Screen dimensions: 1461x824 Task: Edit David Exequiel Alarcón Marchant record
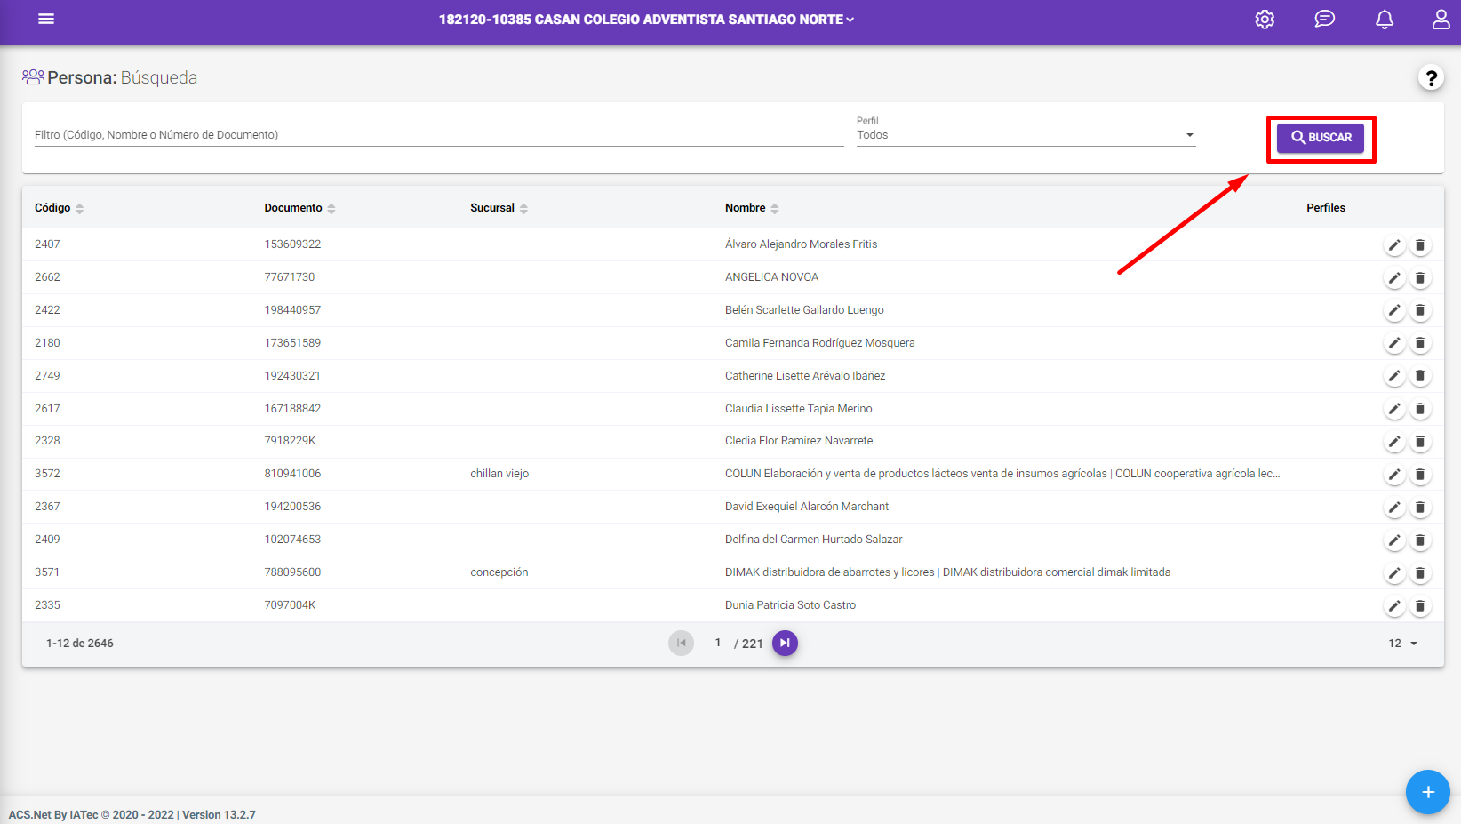1394,508
